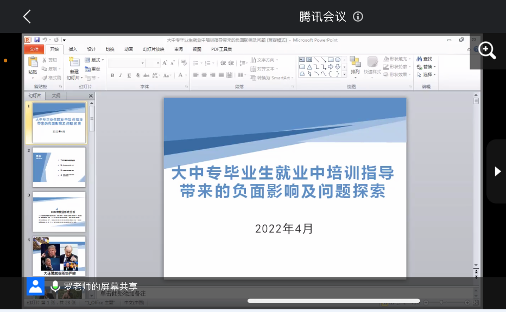Toggle underline formatting
Image resolution: width=506 pixels, height=312 pixels.
pyautogui.click(x=129, y=75)
